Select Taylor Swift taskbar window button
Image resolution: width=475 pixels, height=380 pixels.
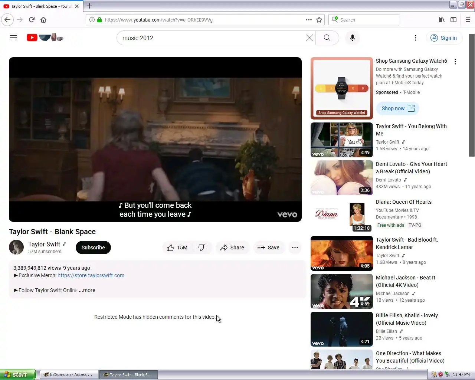(x=129, y=375)
